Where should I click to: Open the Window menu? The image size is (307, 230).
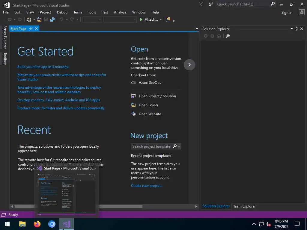139,12
